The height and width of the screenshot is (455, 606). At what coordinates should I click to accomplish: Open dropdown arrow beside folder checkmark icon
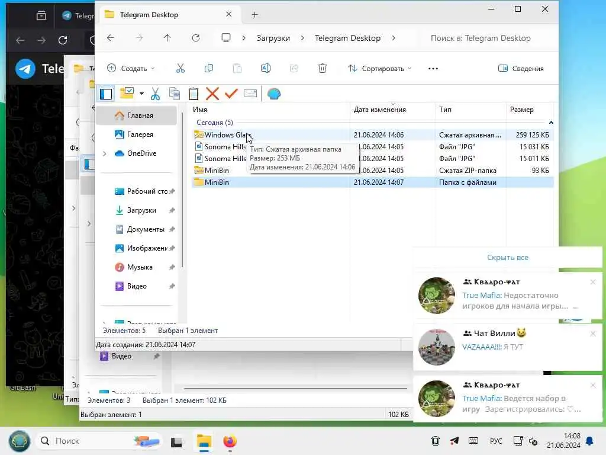click(141, 94)
